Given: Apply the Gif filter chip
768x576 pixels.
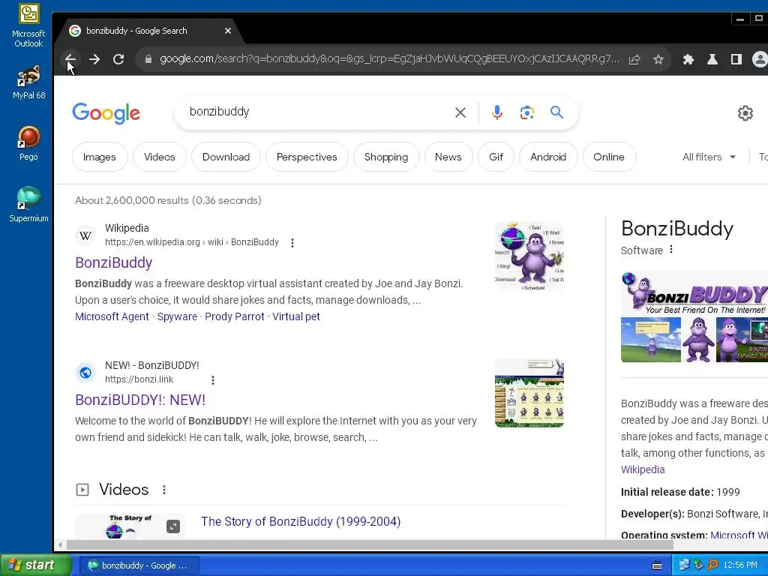Looking at the screenshot, I should pyautogui.click(x=496, y=157).
